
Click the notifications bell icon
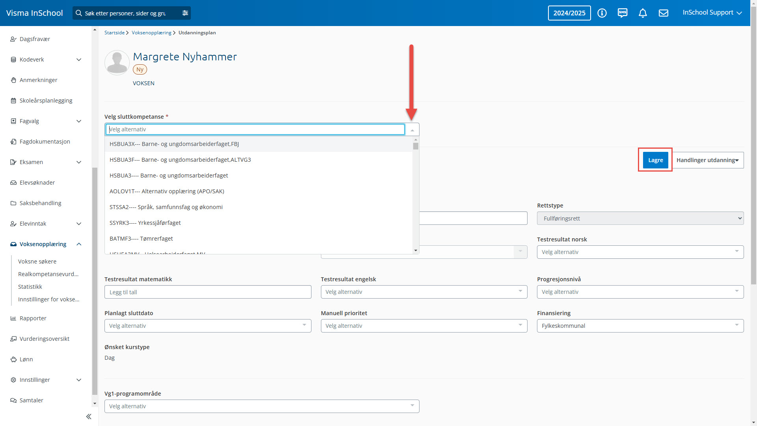pos(643,13)
